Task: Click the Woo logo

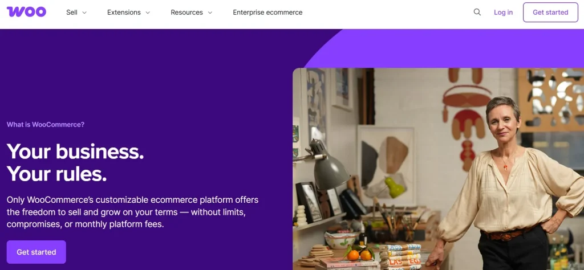Action: [26, 12]
